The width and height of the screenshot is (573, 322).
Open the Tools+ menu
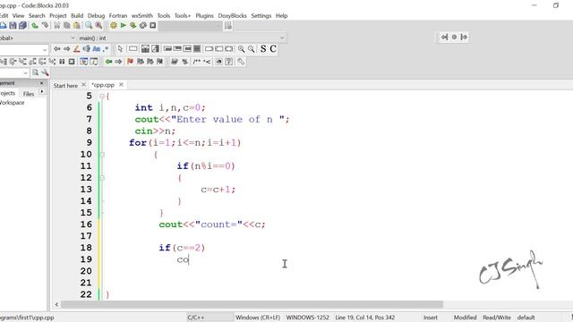pos(183,16)
